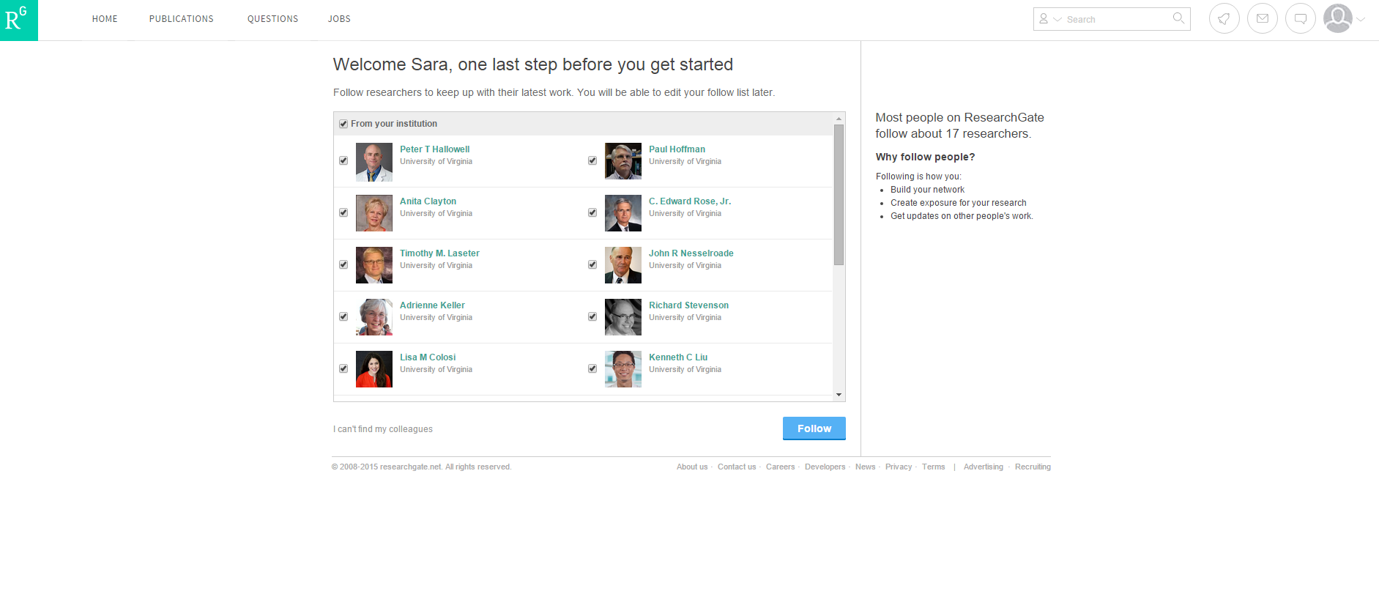Uncheck Timothy M. Laseter's checkbox

coord(343,264)
